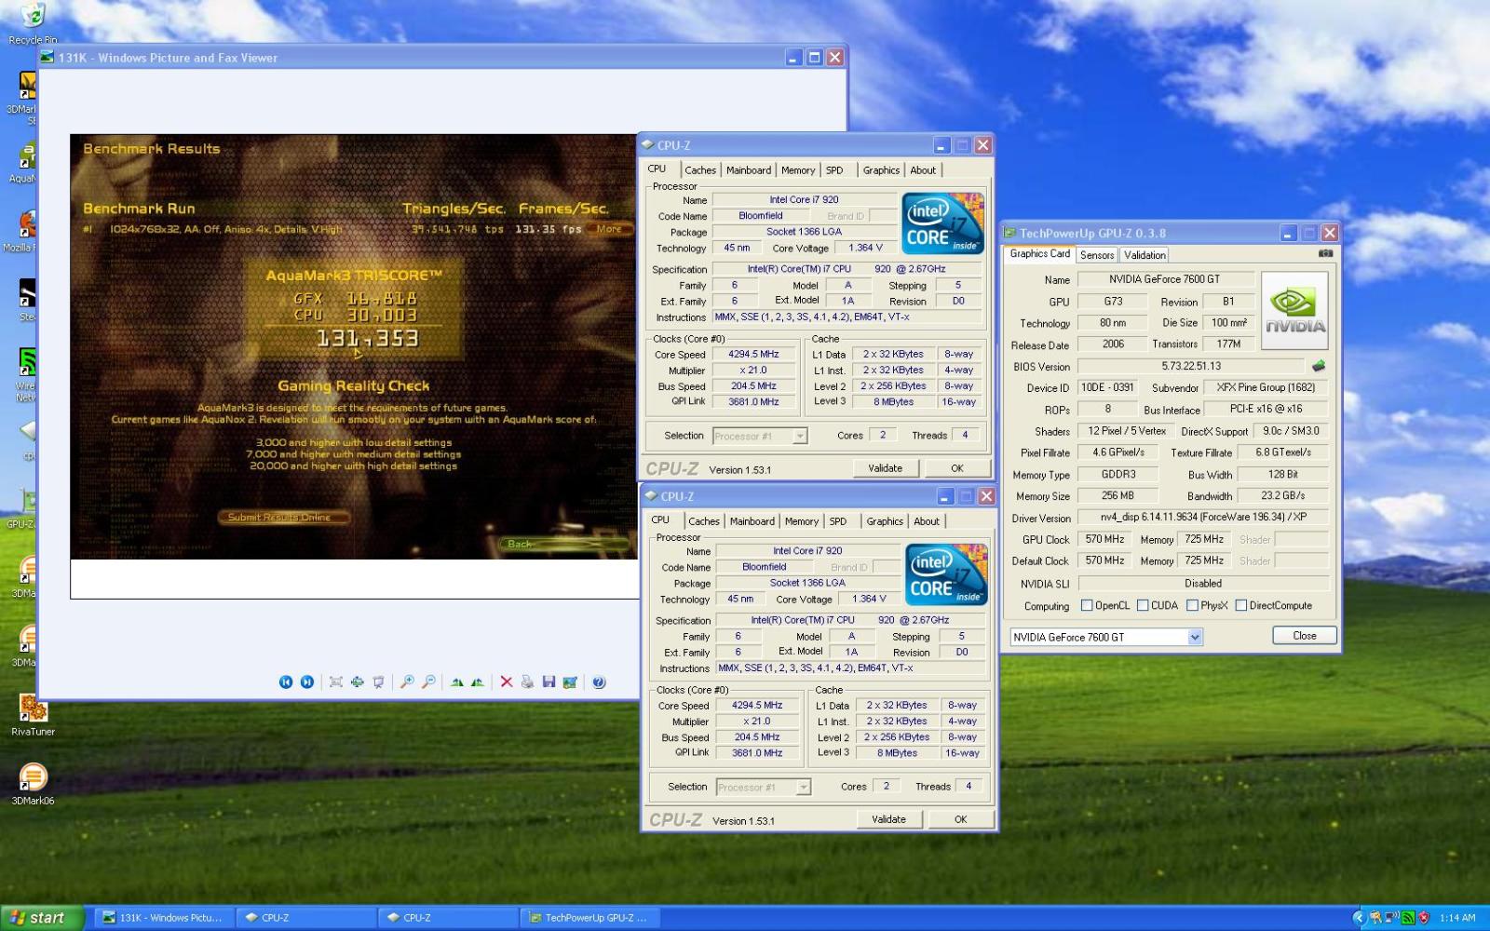Click the Intel Core i7 logo in upper CPU-Z
The width and height of the screenshot is (1490, 931).
943,223
